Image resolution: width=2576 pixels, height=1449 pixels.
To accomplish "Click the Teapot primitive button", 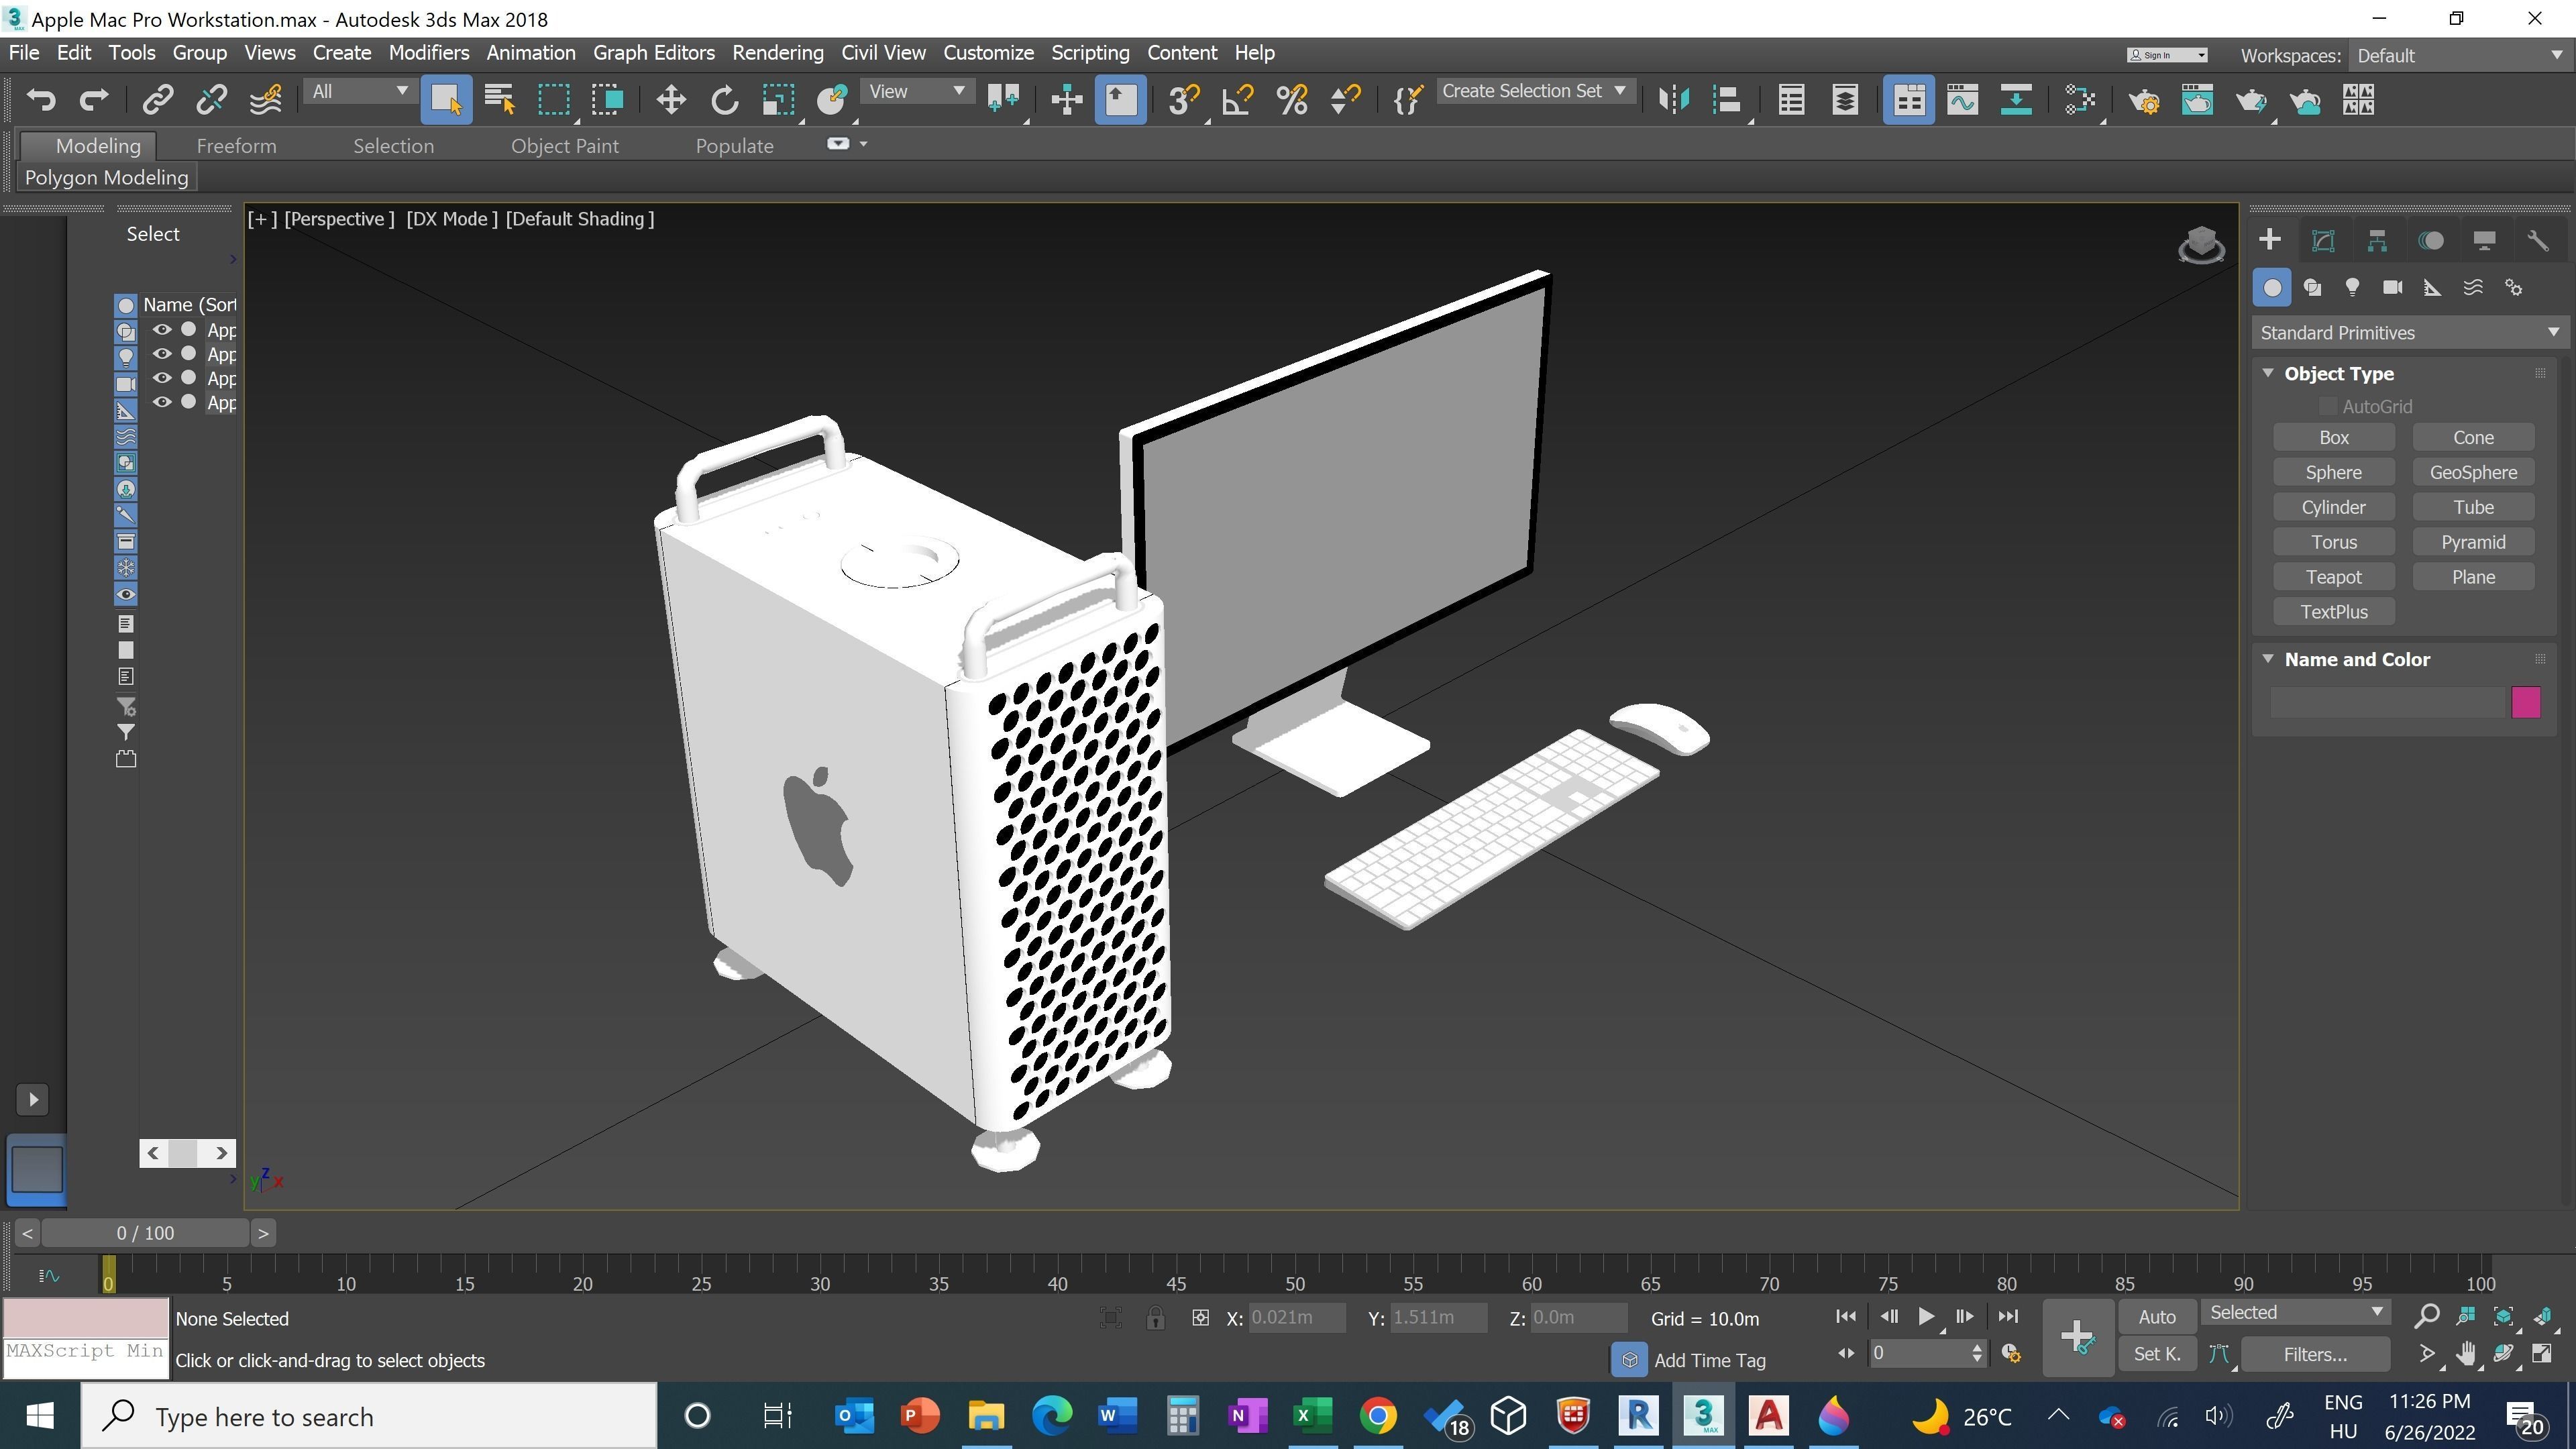I will pyautogui.click(x=2333, y=577).
